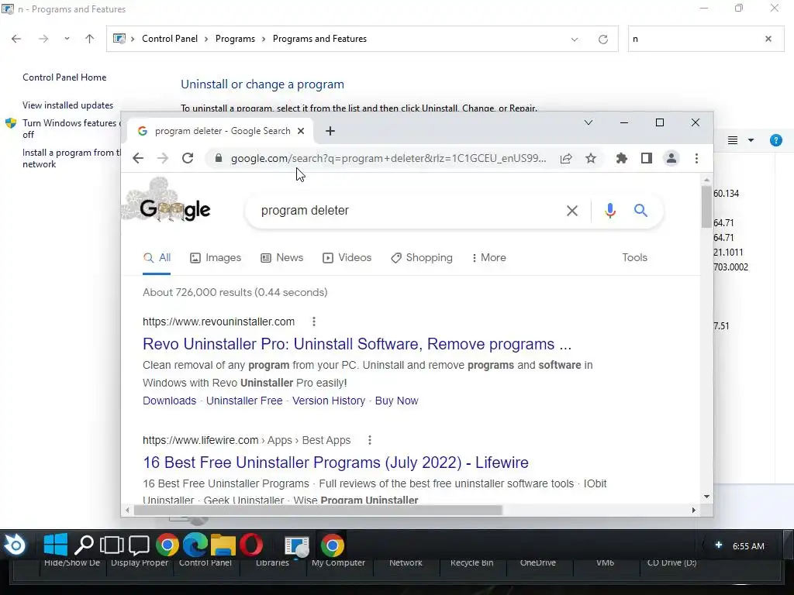
Task: Open Chrome three-dot menu
Action: tap(696, 158)
